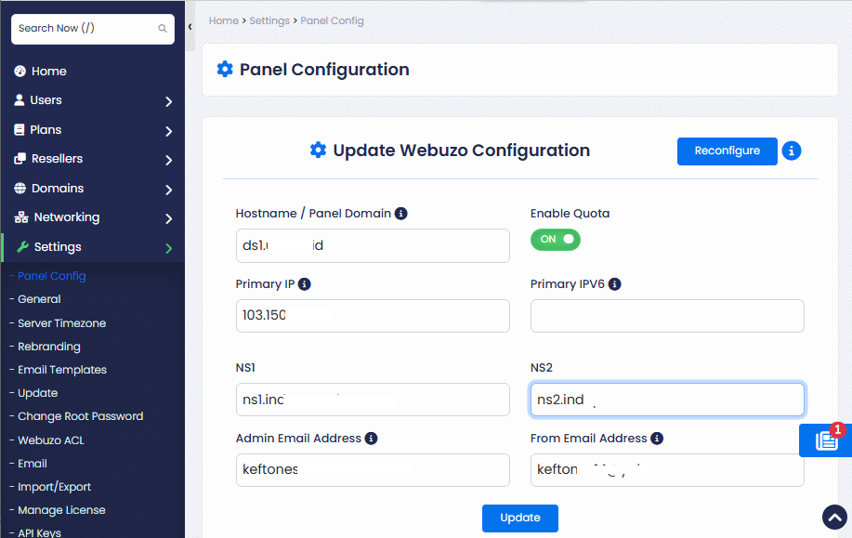This screenshot has height=538, width=852.
Task: Click the Reconfigure button
Action: coord(727,151)
